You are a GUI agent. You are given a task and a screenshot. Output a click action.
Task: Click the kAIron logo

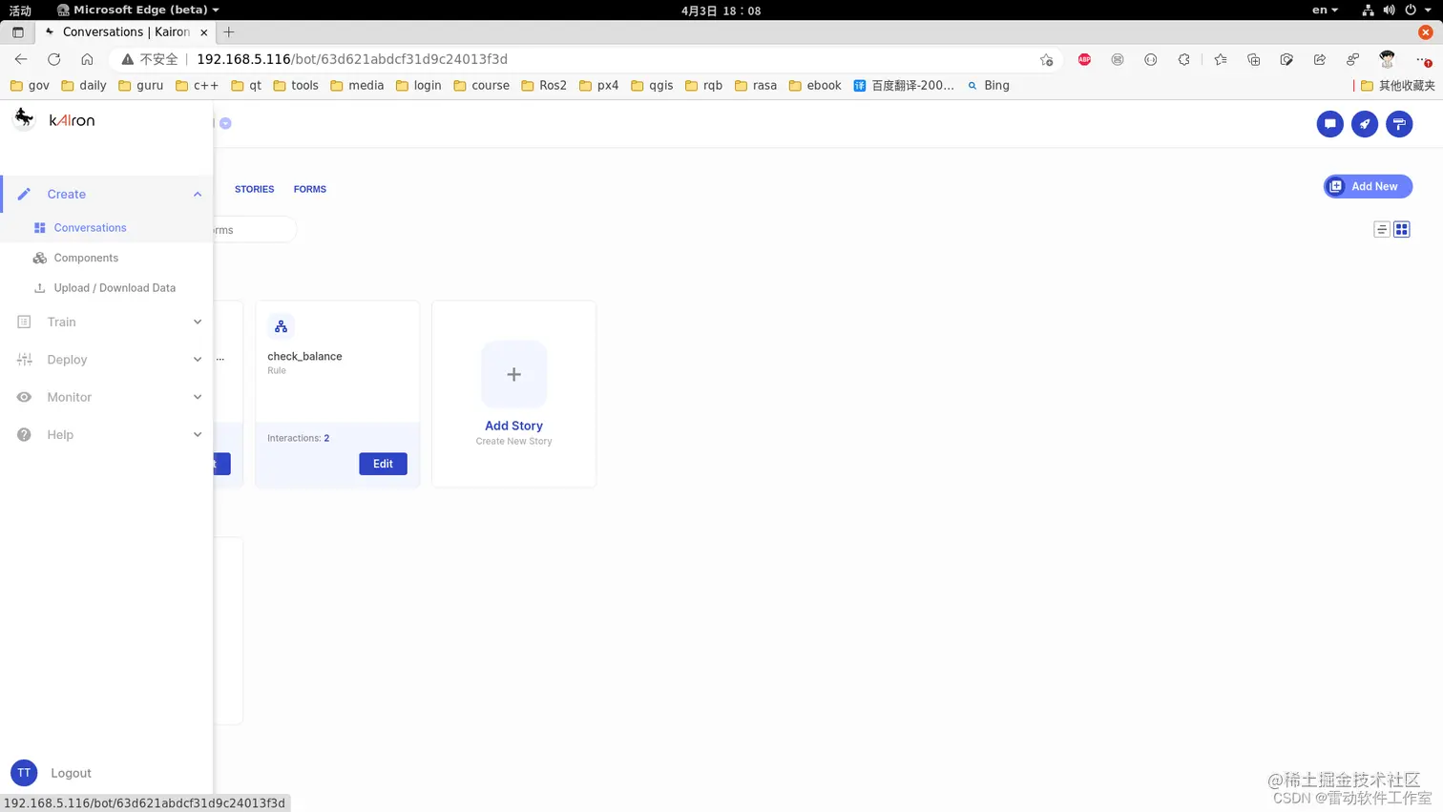point(54,120)
